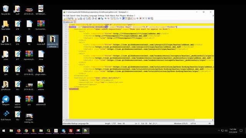
Task: Open the Kodi Texture desktop icon
Action: pyautogui.click(x=6, y=116)
